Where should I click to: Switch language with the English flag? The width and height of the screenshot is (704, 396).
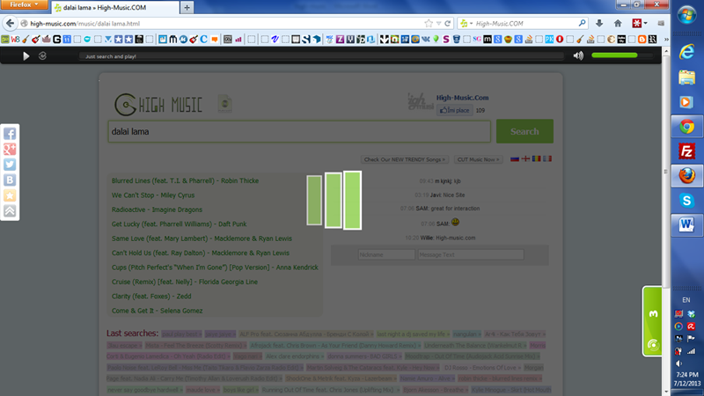pyautogui.click(x=525, y=159)
